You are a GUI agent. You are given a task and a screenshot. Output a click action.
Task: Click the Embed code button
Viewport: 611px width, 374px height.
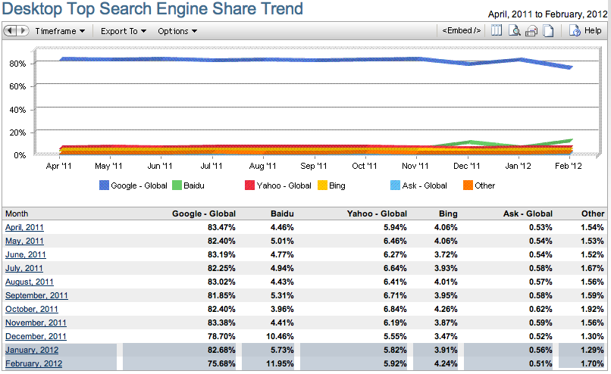pos(462,31)
